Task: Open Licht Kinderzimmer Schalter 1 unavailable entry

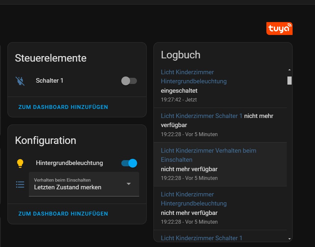Action: pos(201,116)
